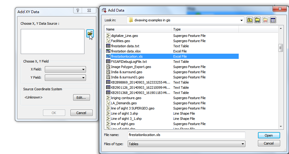
Task: Click the browse folder icon for data source
Action: click(x=90, y=34)
